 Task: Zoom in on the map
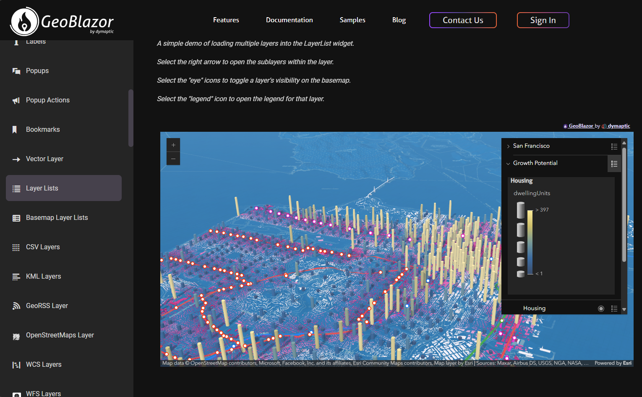[x=173, y=145]
